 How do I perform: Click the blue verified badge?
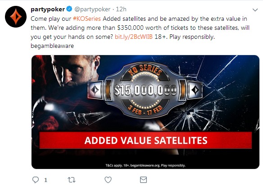[x=69, y=9]
